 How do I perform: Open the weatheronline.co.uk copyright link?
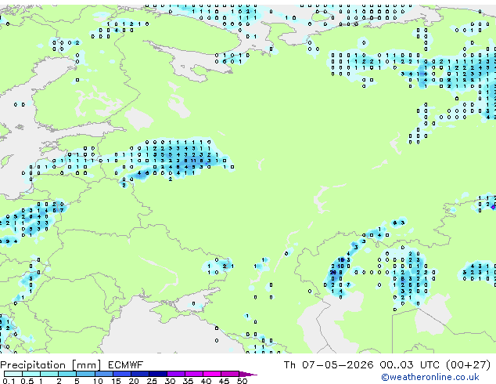pos(430,377)
